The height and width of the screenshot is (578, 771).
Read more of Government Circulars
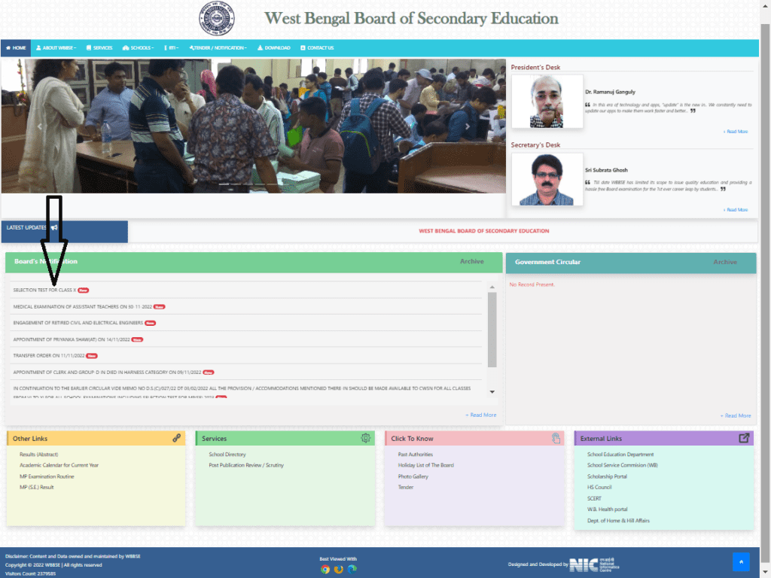point(735,415)
